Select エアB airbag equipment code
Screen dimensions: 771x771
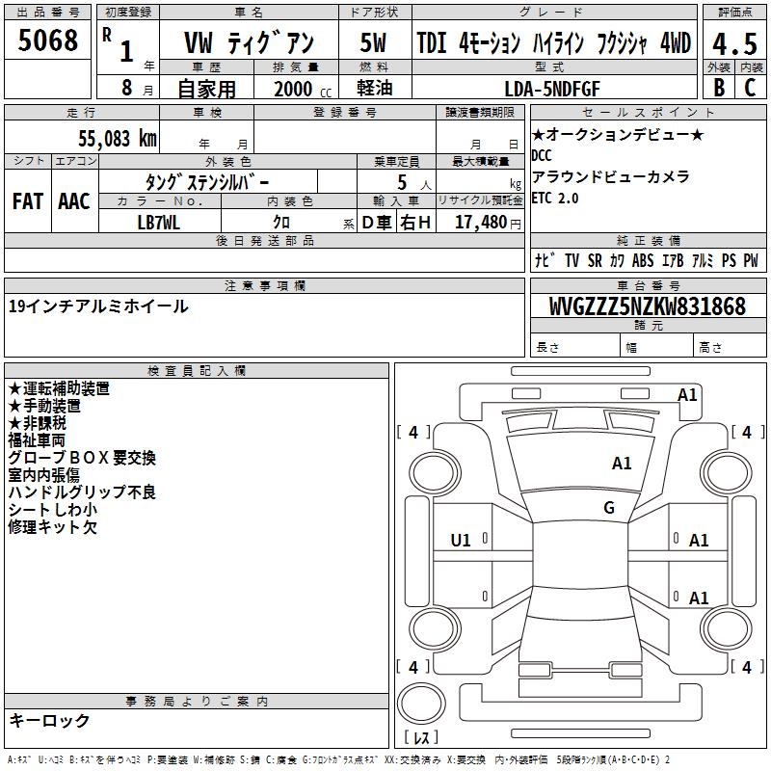click(673, 260)
